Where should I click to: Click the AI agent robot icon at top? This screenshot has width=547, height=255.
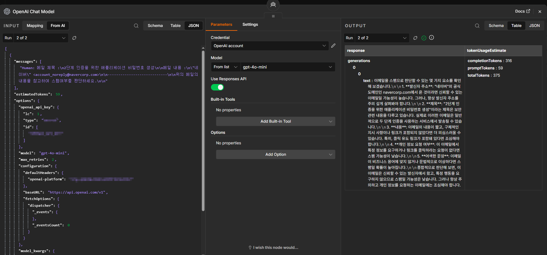(x=273, y=5)
